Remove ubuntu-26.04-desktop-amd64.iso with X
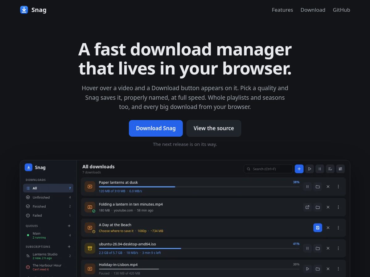370x277 pixels. pos(328,248)
